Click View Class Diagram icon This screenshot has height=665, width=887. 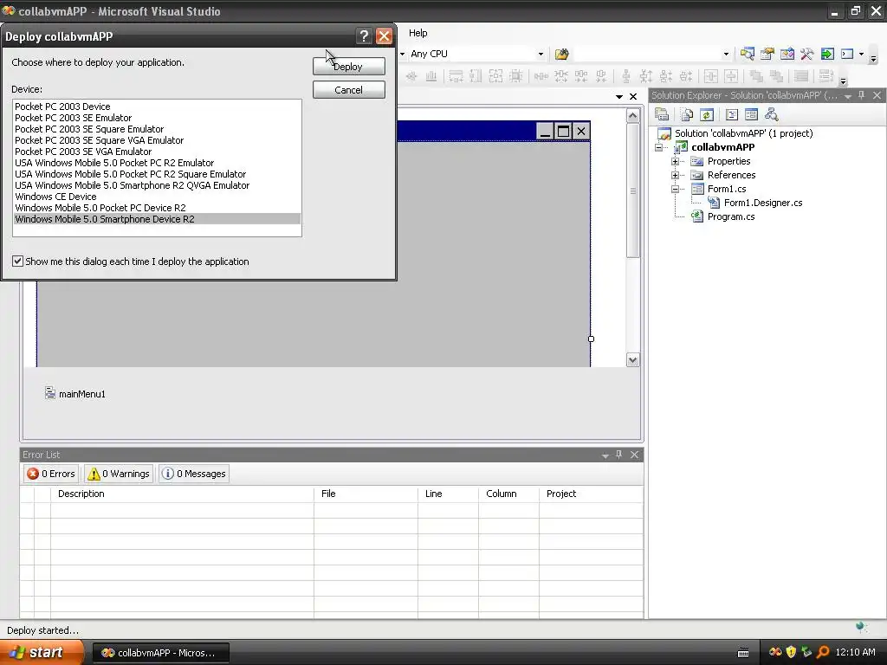pyautogui.click(x=772, y=115)
